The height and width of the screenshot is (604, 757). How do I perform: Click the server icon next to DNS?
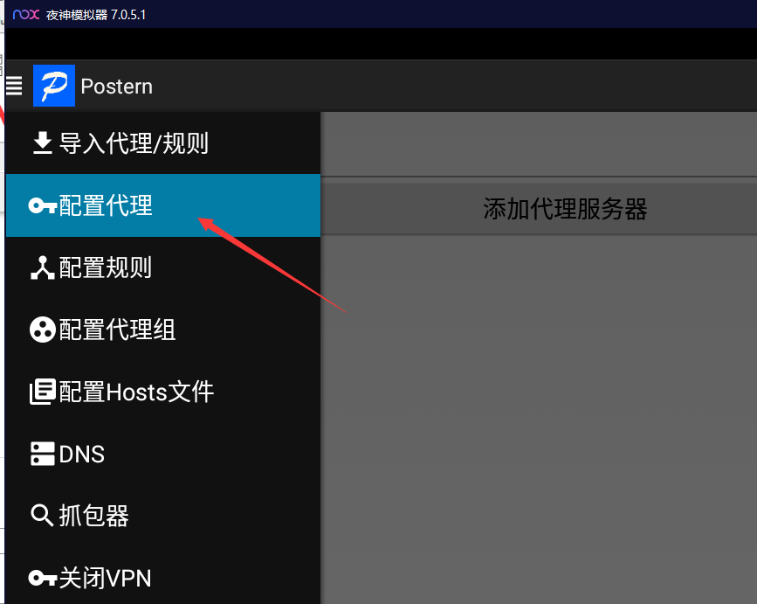[42, 455]
